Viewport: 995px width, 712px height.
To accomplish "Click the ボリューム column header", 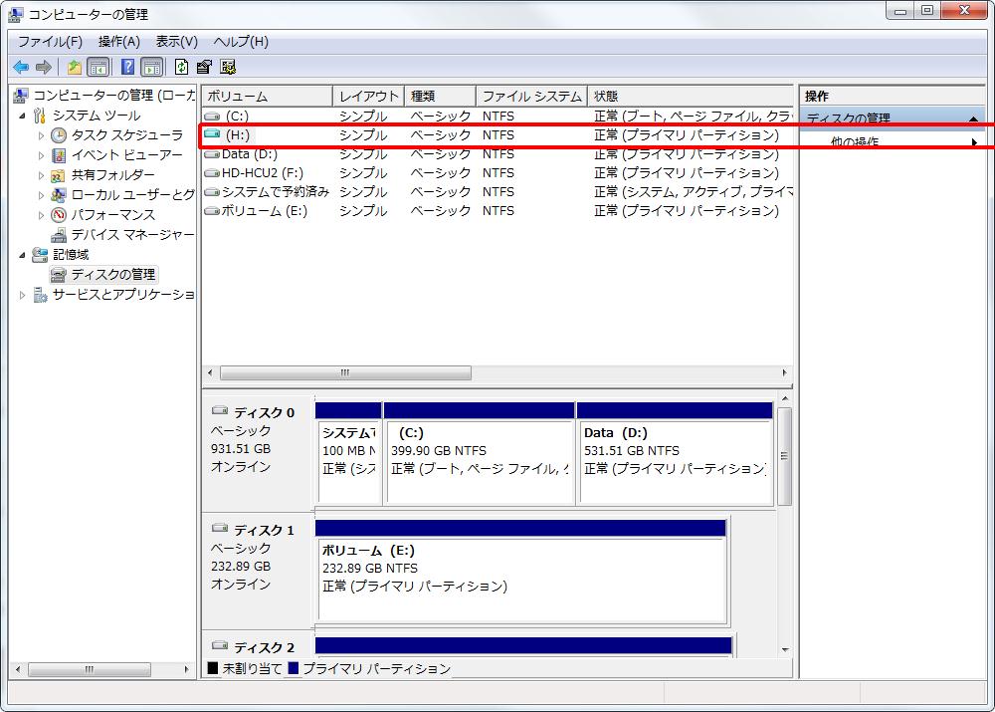I will pyautogui.click(x=264, y=96).
